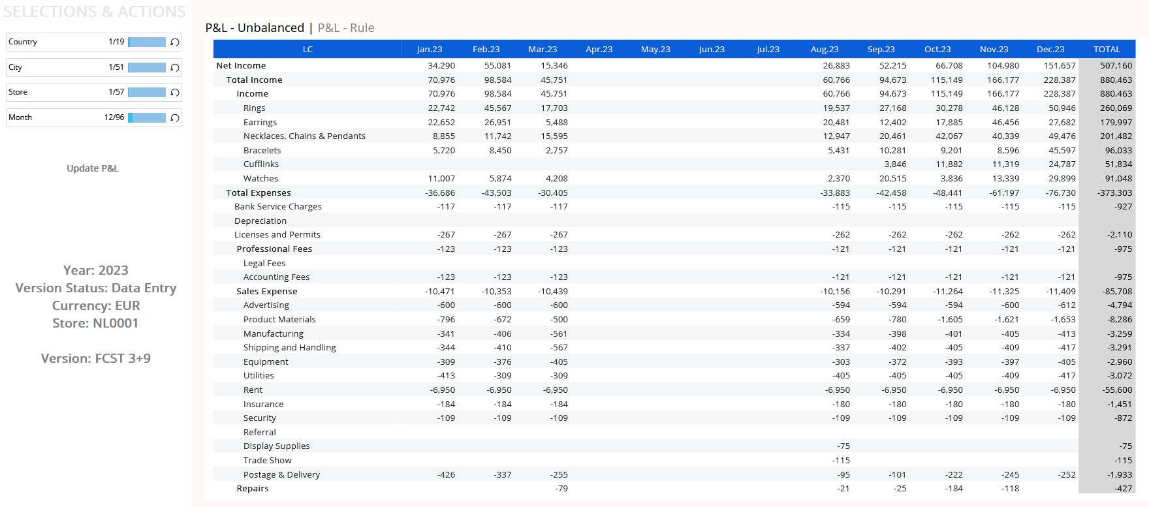Collapse the Total Income row
1149x507 pixels.
point(254,80)
